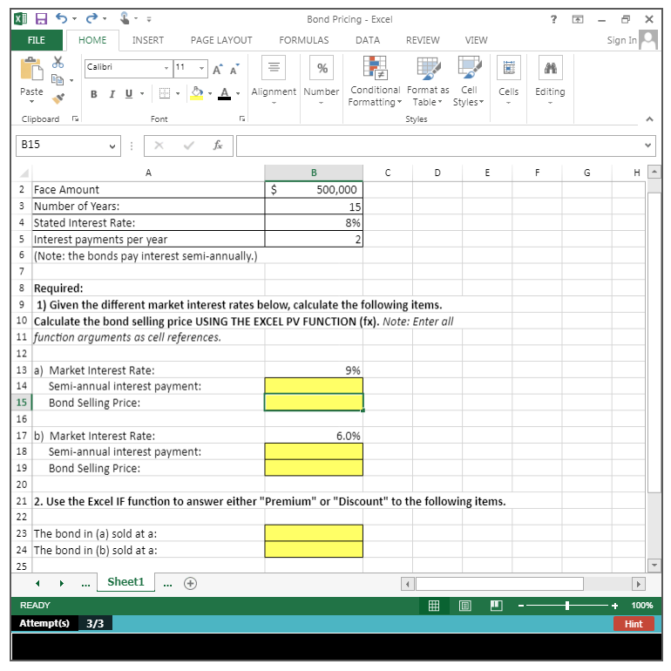
Task: Open the Font dialog launcher
Action: point(242,119)
